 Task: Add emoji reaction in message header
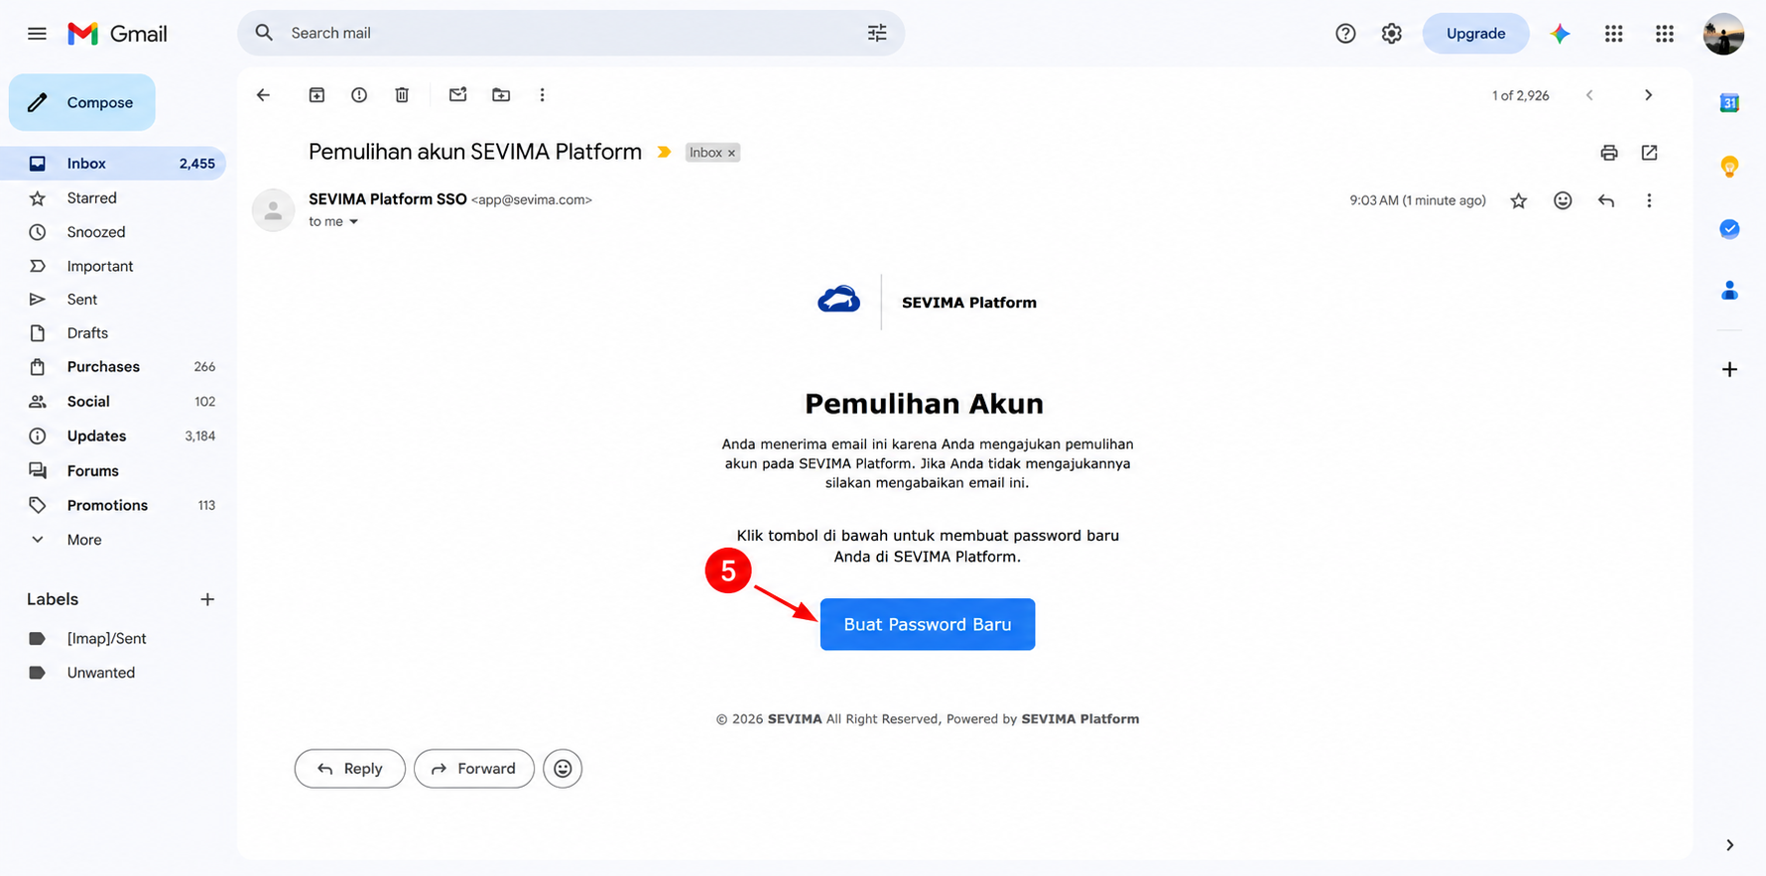point(1563,200)
